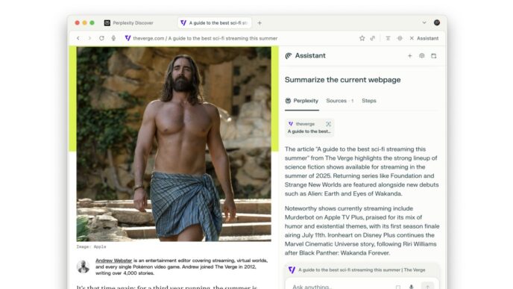The image size is (513, 289).
Task: Open the Assistant chat history icon
Action: 422,56
